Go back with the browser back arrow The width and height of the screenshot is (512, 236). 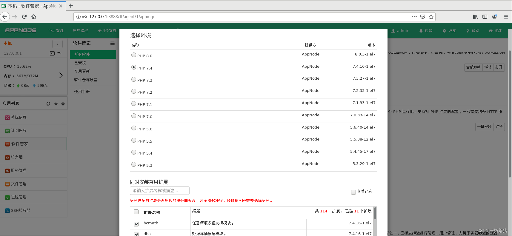(x=5, y=17)
